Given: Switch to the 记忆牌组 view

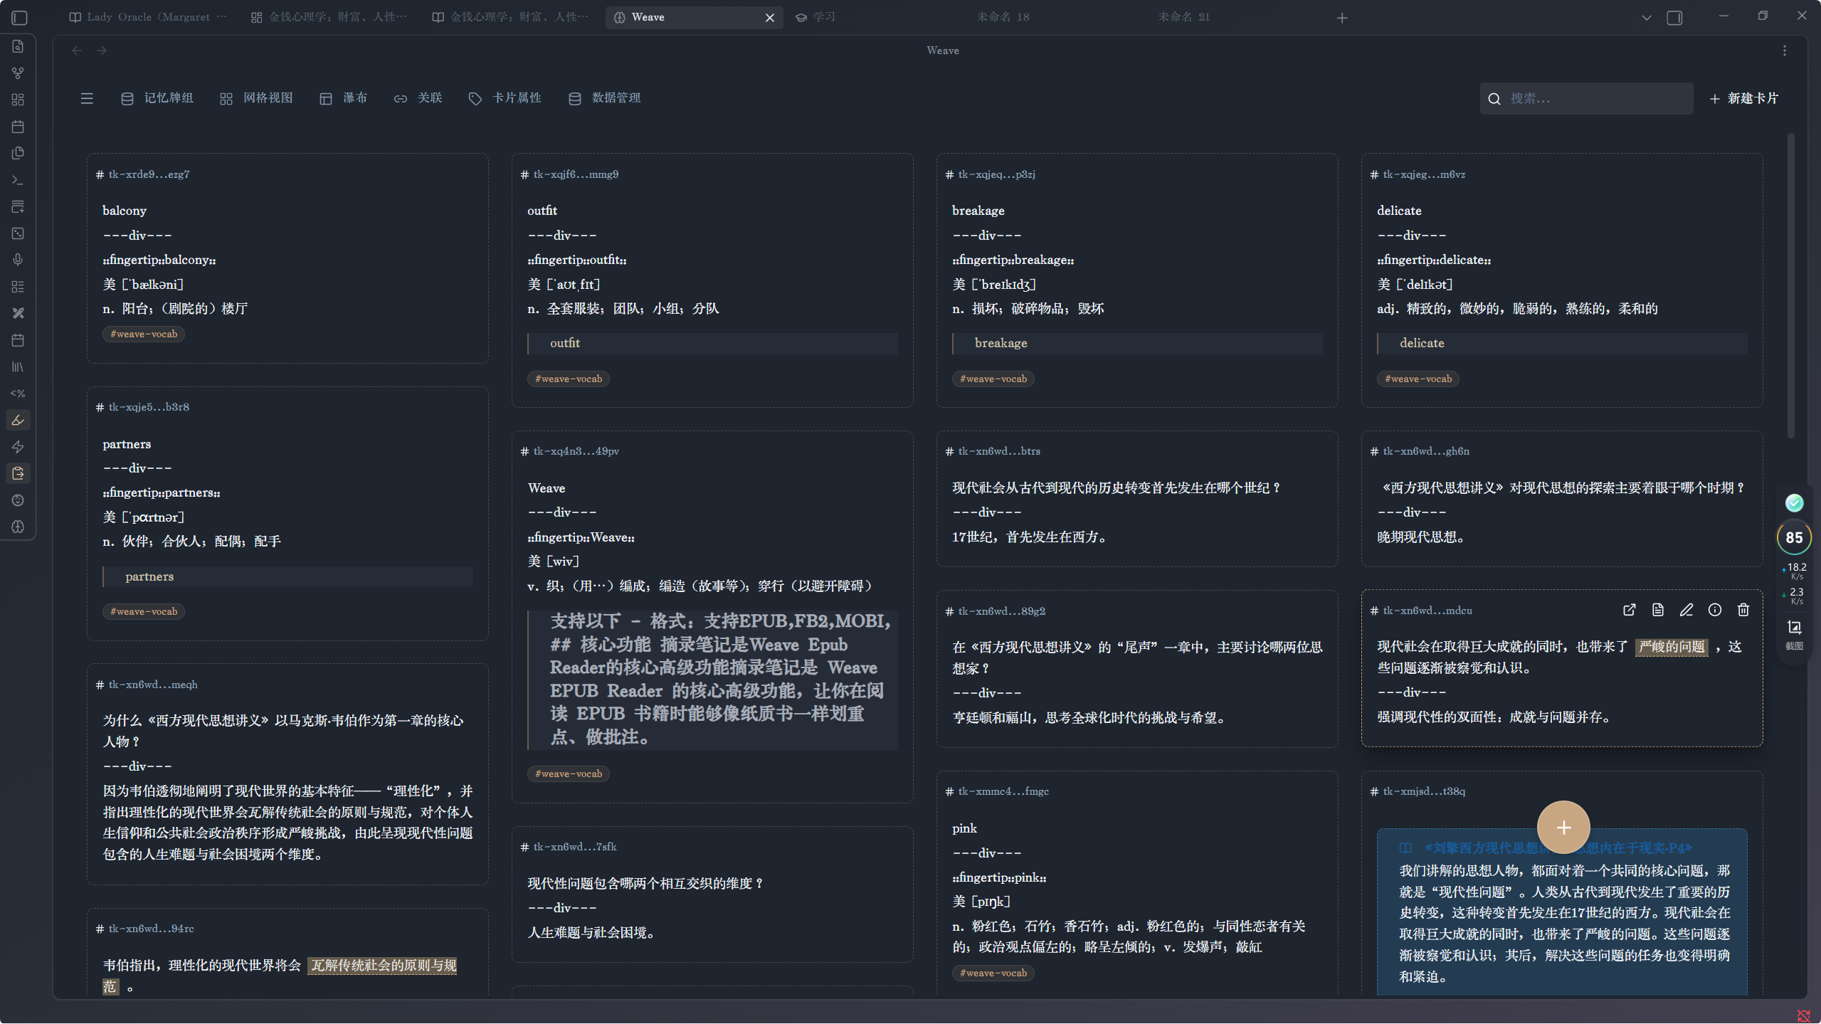Looking at the screenshot, I should pos(157,98).
